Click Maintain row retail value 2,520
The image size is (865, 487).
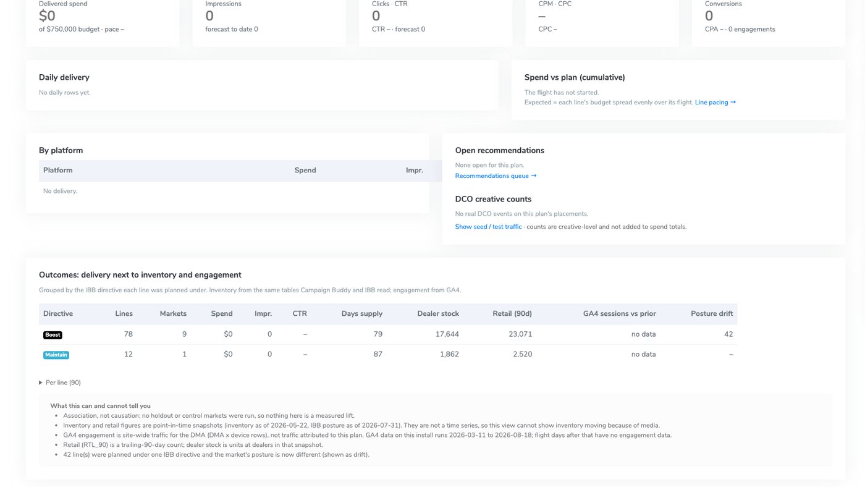(521, 354)
